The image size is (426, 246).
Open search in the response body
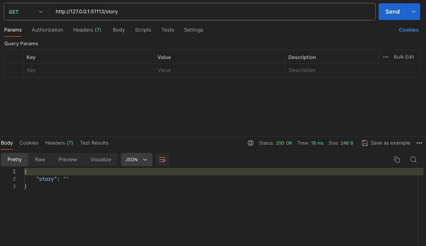413,160
